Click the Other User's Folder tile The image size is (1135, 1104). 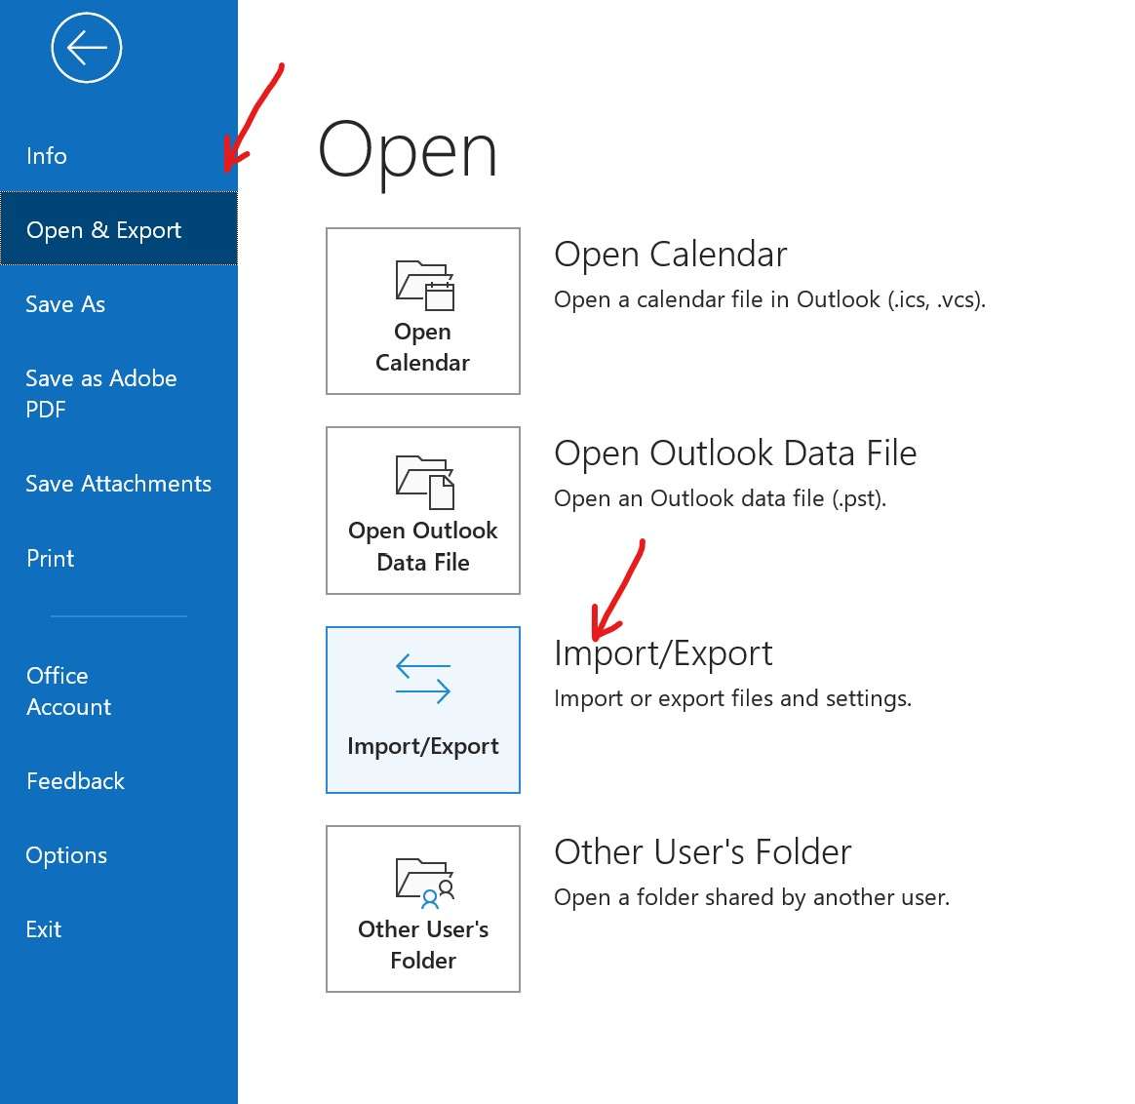pyautogui.click(x=423, y=909)
